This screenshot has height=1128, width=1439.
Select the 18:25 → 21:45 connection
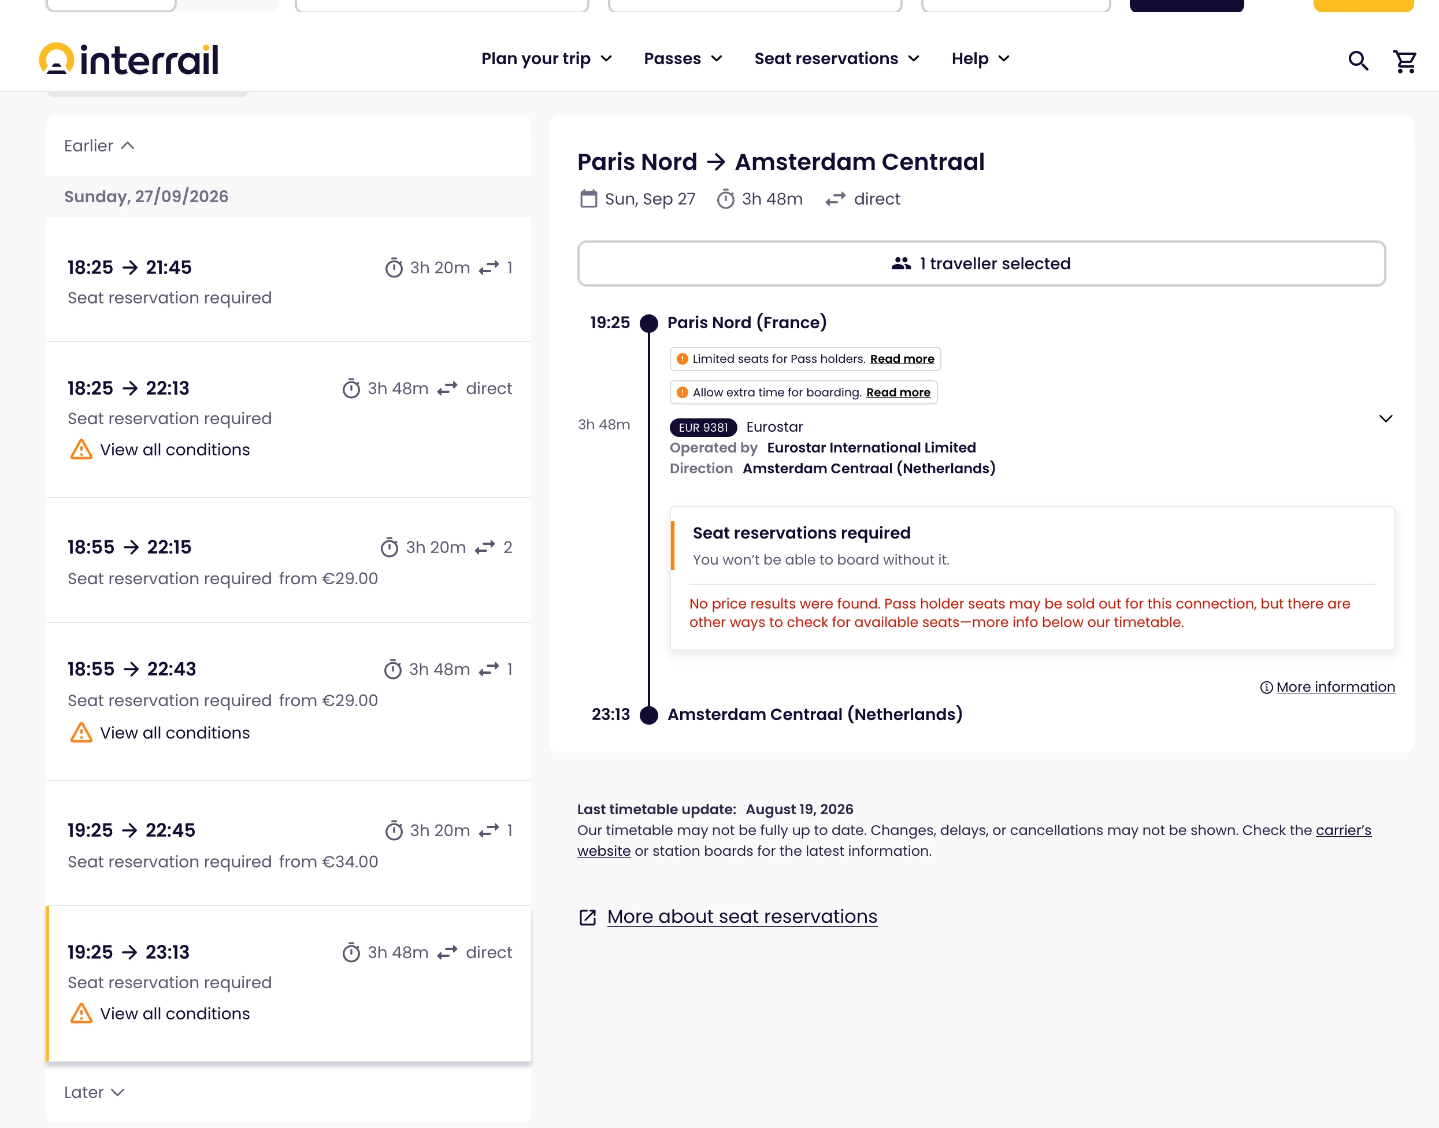(288, 280)
